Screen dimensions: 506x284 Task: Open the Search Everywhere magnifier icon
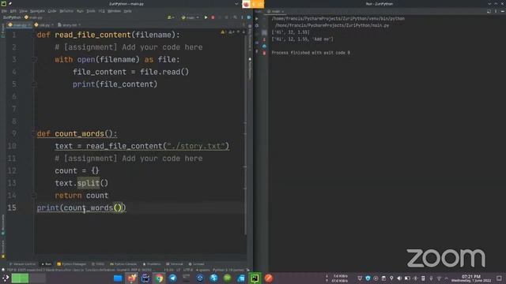point(236,17)
